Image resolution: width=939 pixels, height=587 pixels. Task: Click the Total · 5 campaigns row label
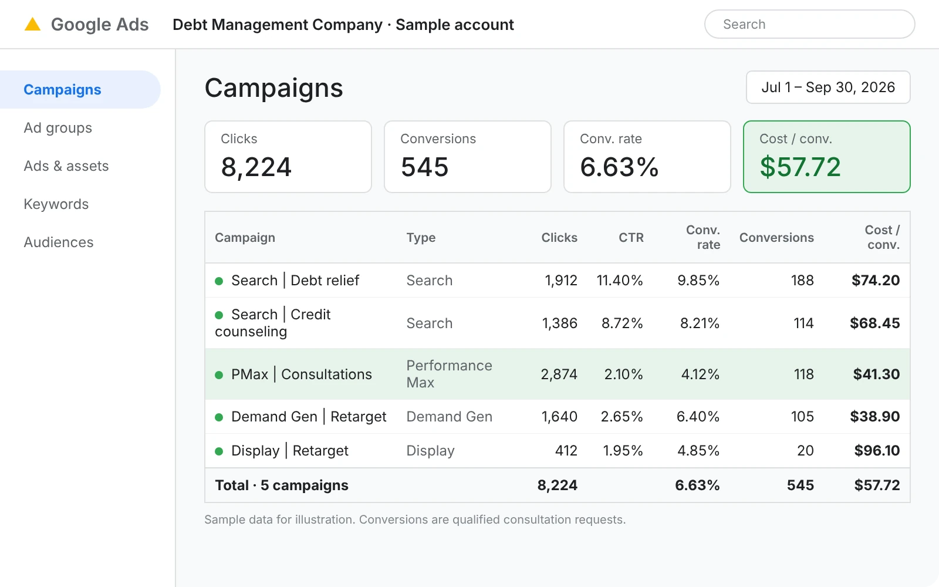(282, 485)
